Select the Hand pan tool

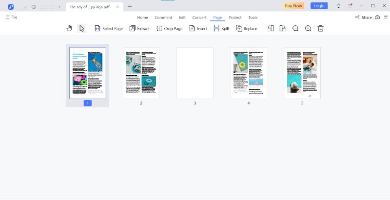(x=69, y=28)
